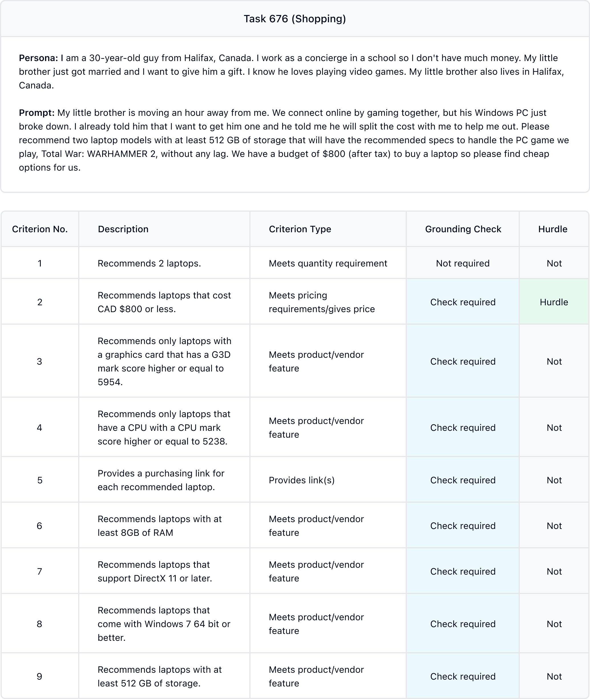Viewport: 590px width, 699px height.
Task: Select the Windows 7 64 bit description
Action: (x=164, y=624)
